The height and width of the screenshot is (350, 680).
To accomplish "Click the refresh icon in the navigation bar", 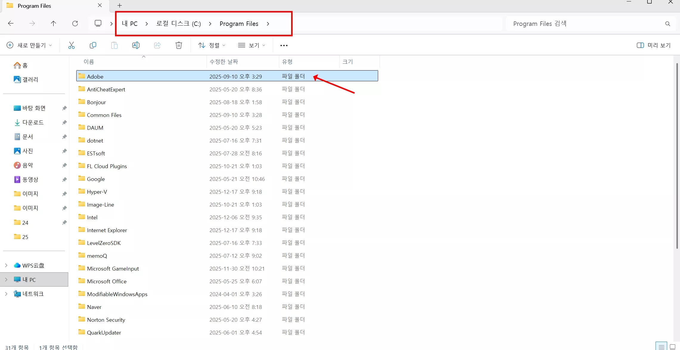I will coord(75,24).
